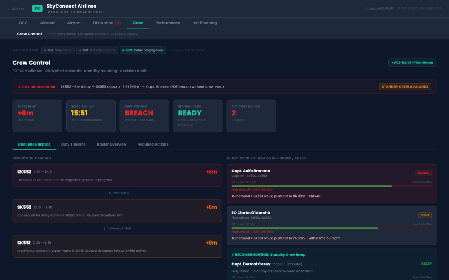Open the Actions Required card

[x=251, y=116]
